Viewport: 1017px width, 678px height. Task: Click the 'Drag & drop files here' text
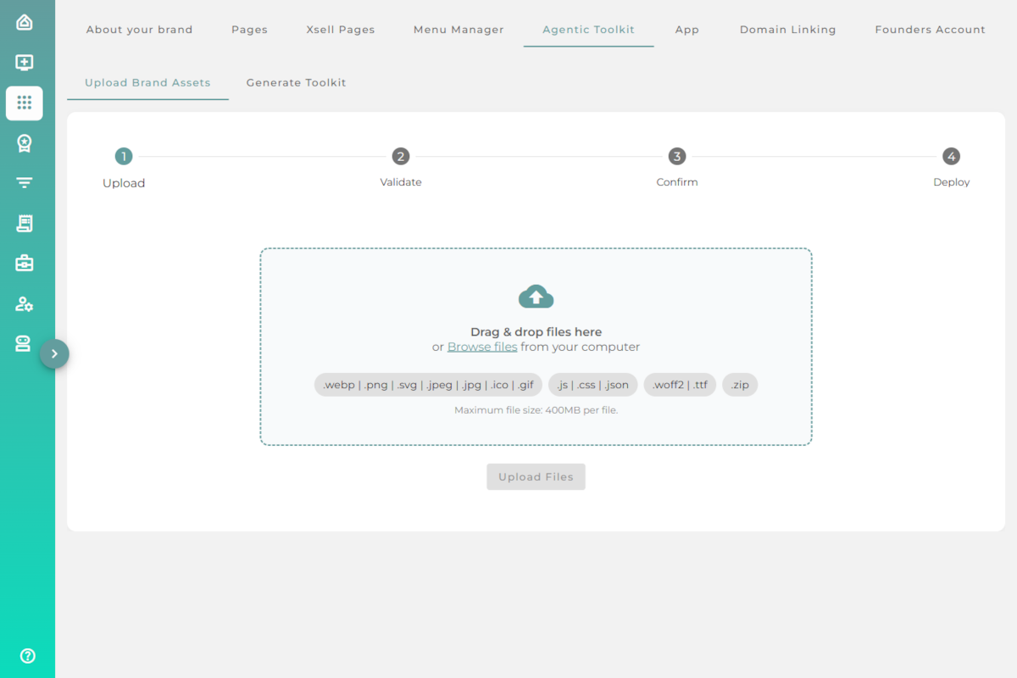click(536, 332)
